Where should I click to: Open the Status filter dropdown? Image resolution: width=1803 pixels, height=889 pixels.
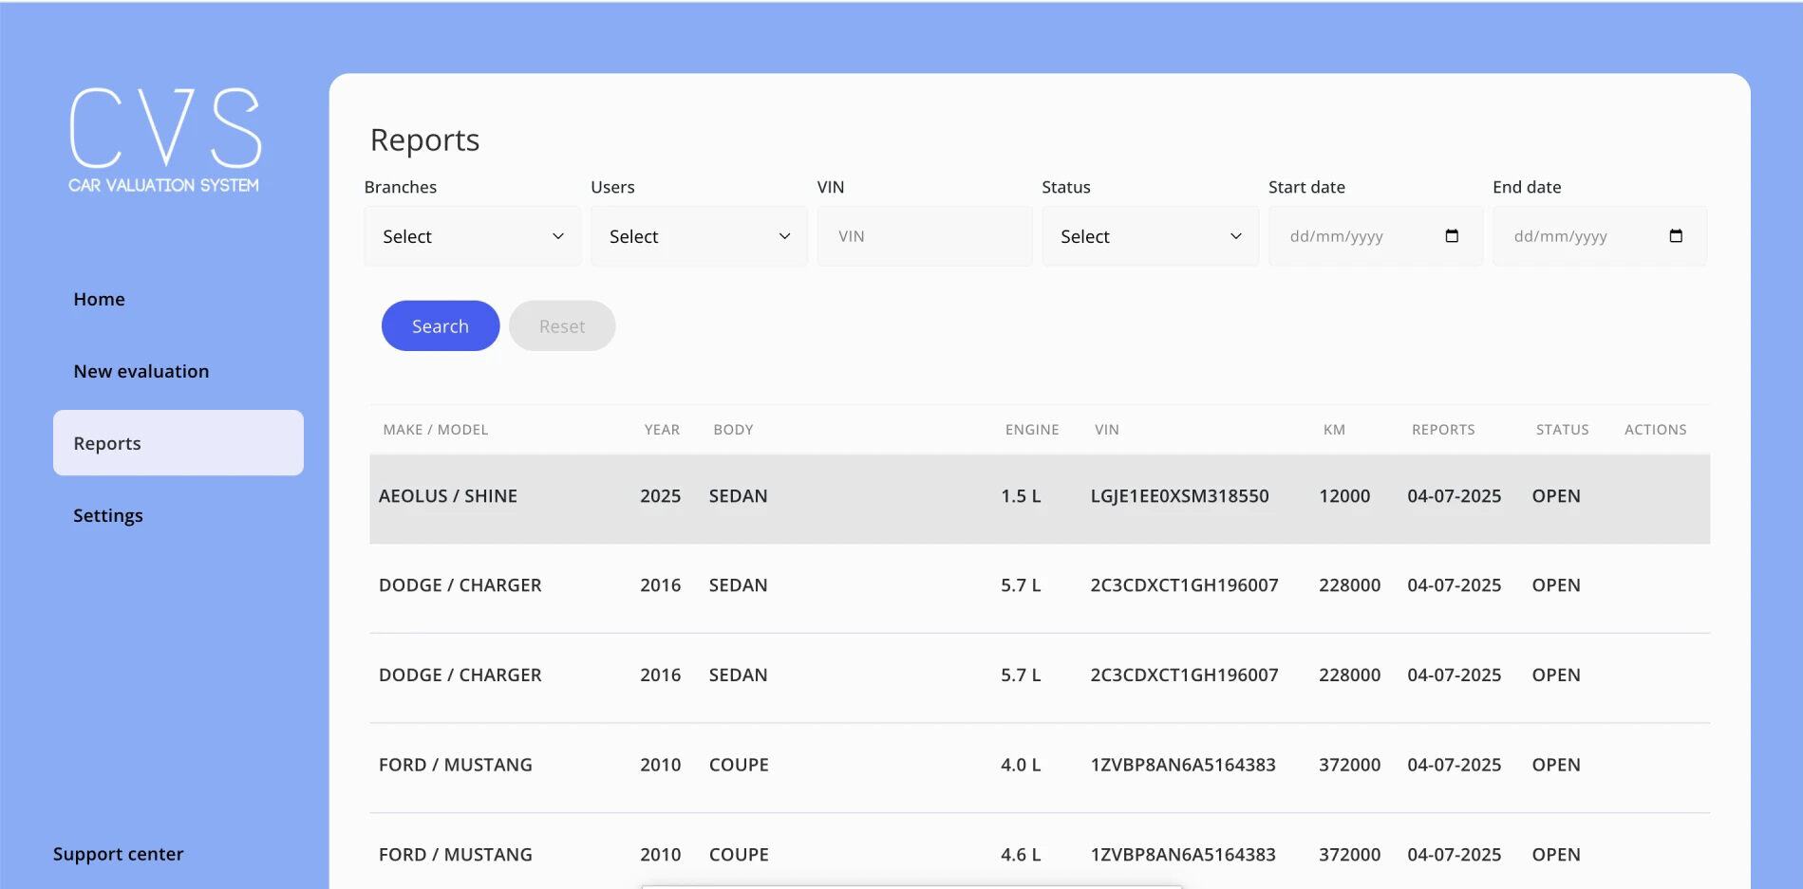pos(1150,236)
